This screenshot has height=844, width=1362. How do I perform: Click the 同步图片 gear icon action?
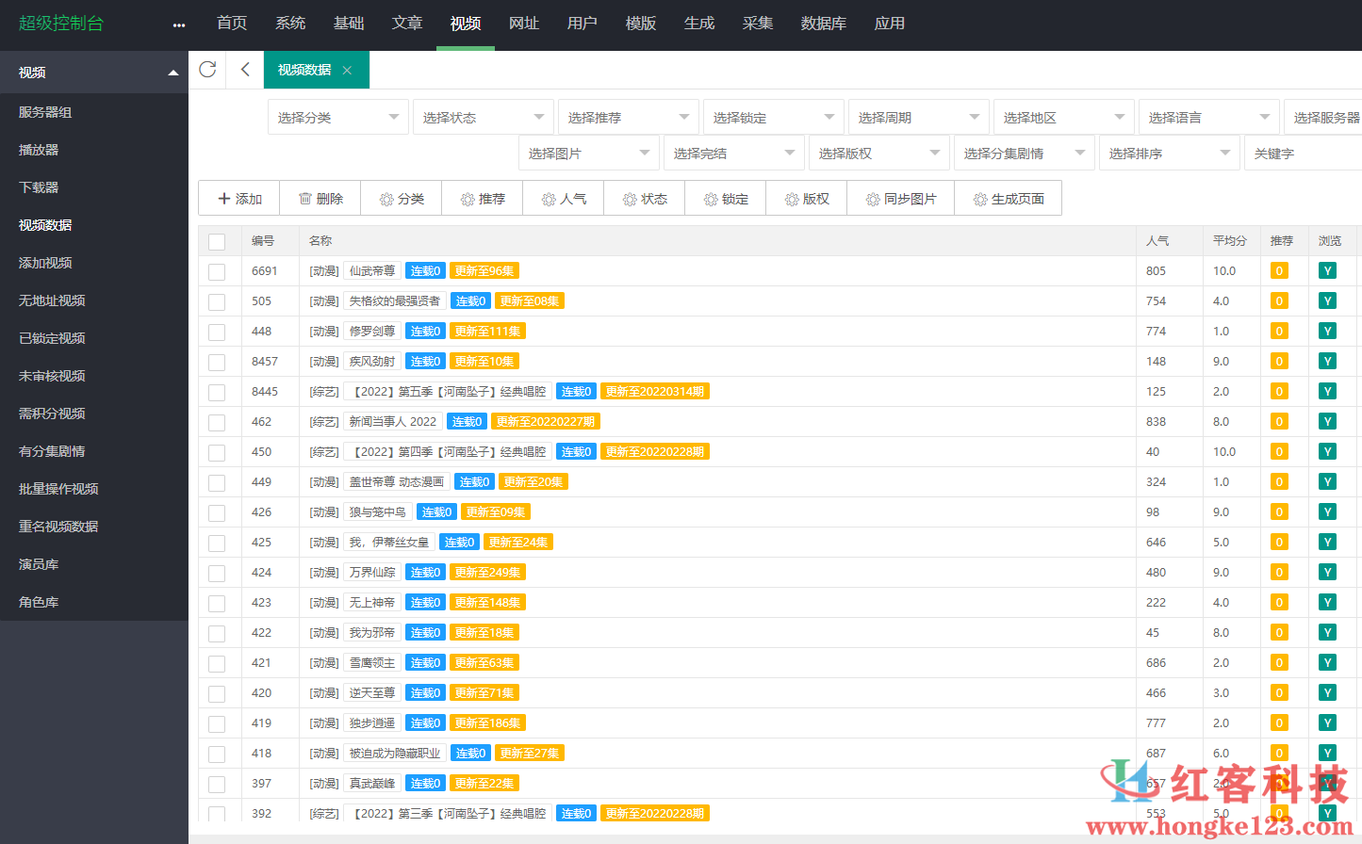point(900,198)
